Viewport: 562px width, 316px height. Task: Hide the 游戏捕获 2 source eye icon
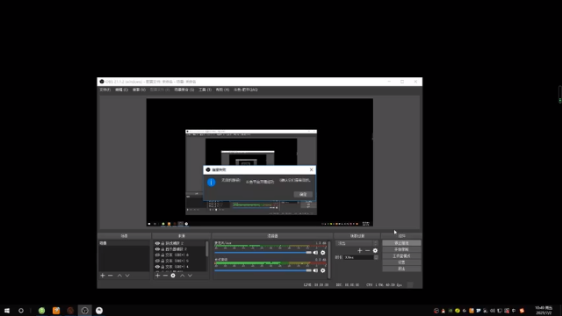tap(157, 243)
